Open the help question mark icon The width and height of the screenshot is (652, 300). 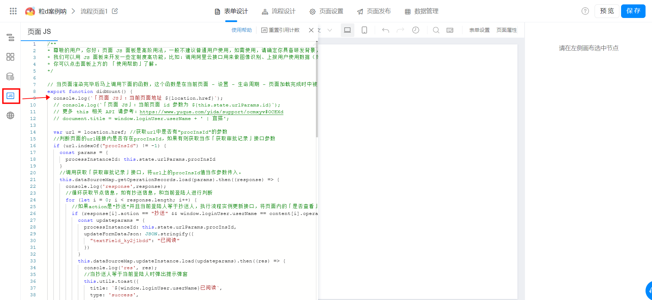(585, 11)
